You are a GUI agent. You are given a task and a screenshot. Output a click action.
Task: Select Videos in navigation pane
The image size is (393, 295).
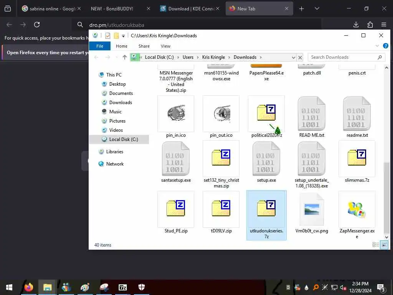116,130
